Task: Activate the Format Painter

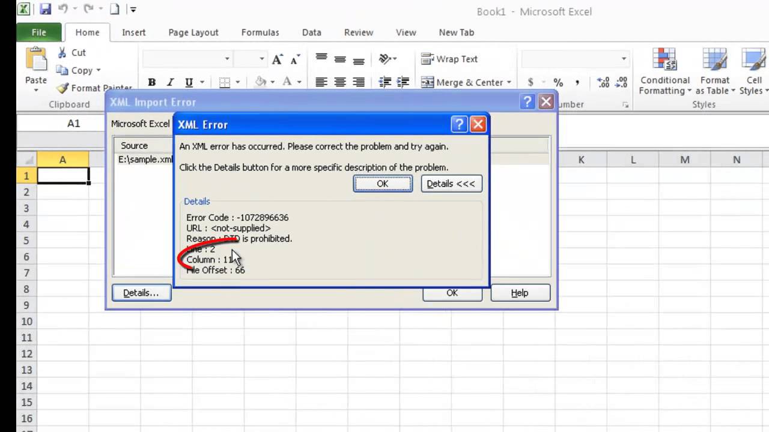Action: click(x=94, y=88)
